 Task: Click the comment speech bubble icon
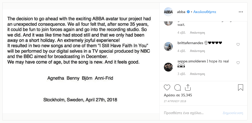pyautogui.click(x=178, y=87)
